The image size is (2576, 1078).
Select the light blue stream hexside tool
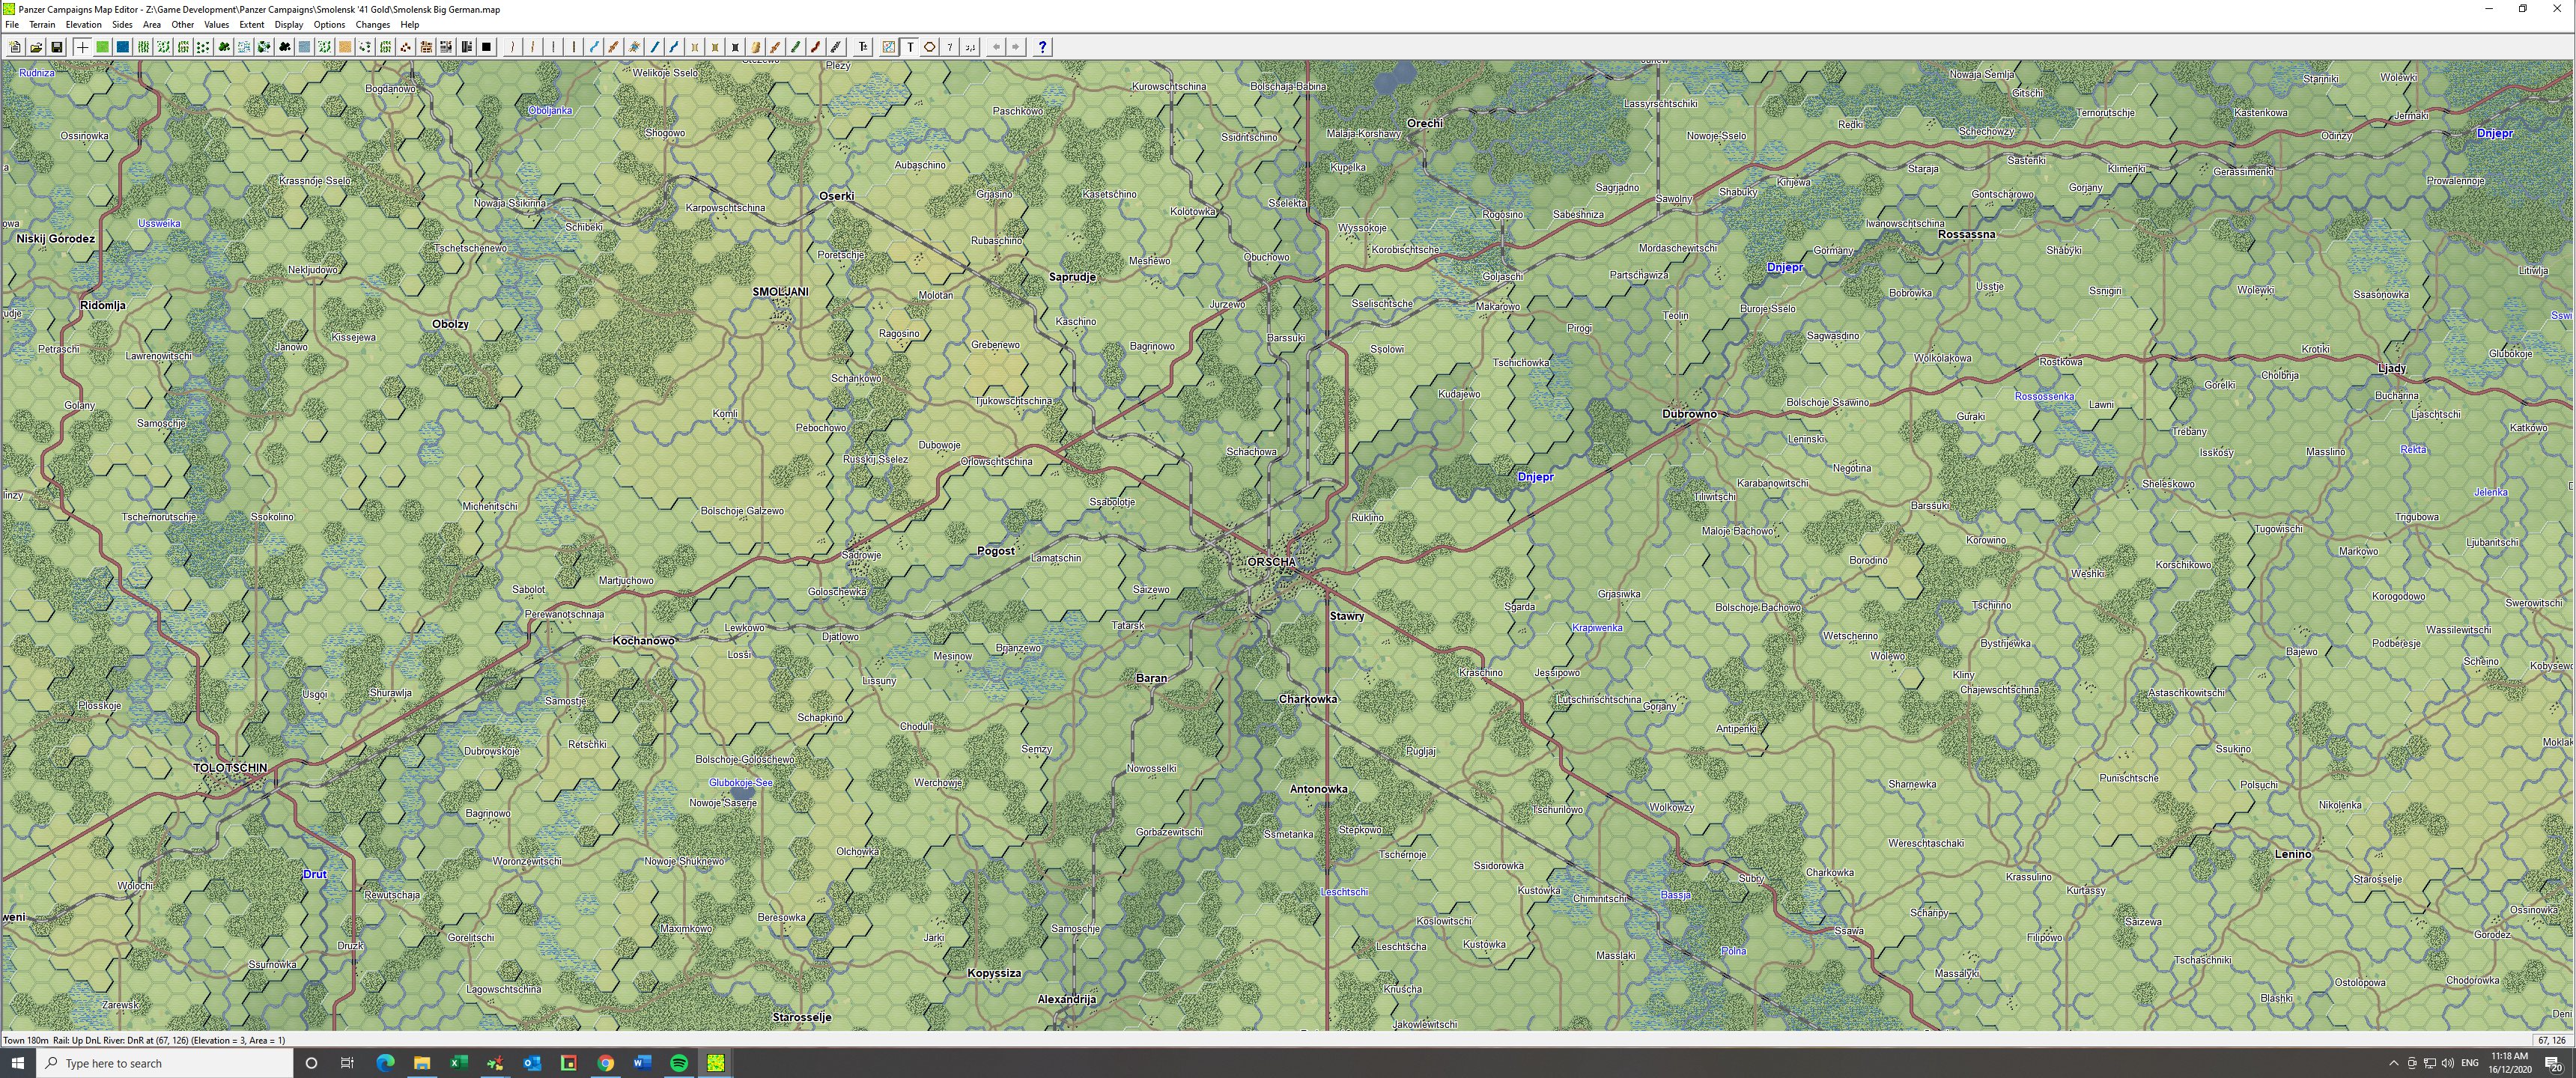point(594,47)
